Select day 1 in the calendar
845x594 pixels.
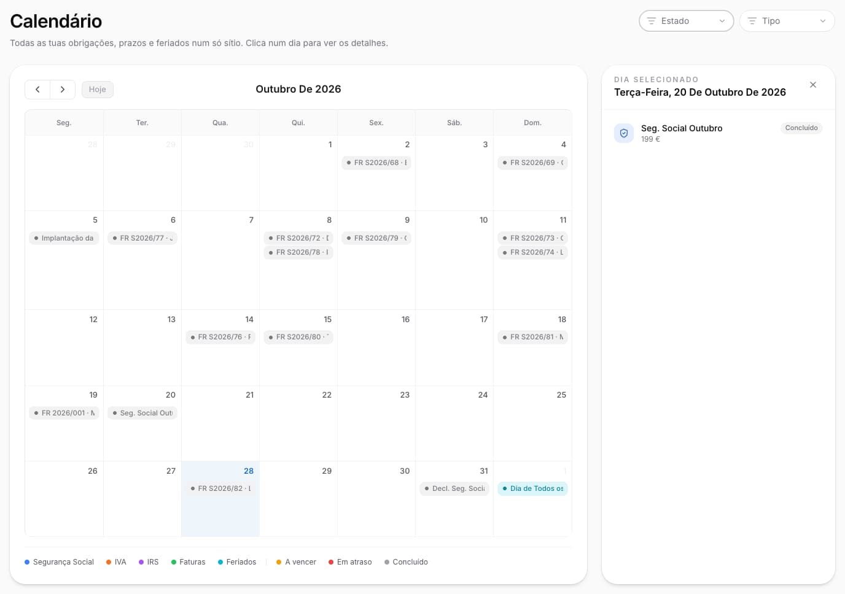pyautogui.click(x=298, y=173)
